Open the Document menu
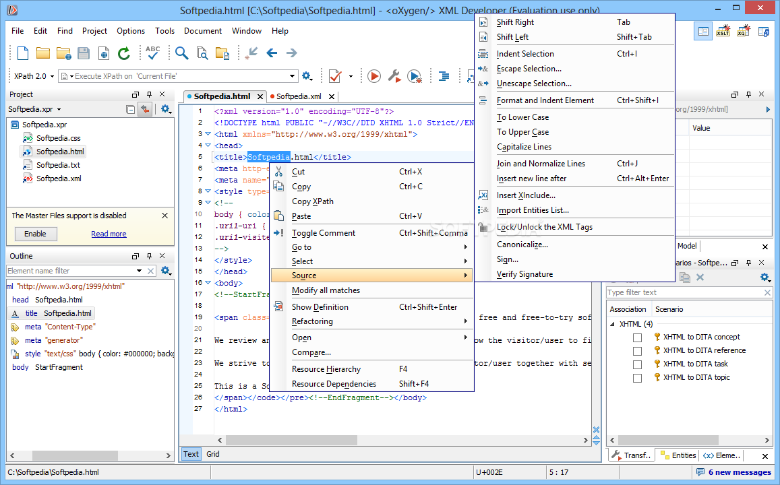 coord(203,31)
